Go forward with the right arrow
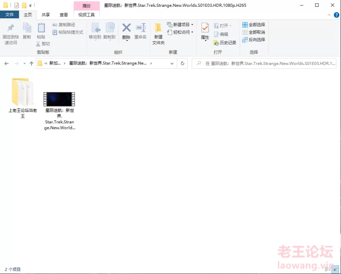The image size is (341, 274). click(17, 64)
